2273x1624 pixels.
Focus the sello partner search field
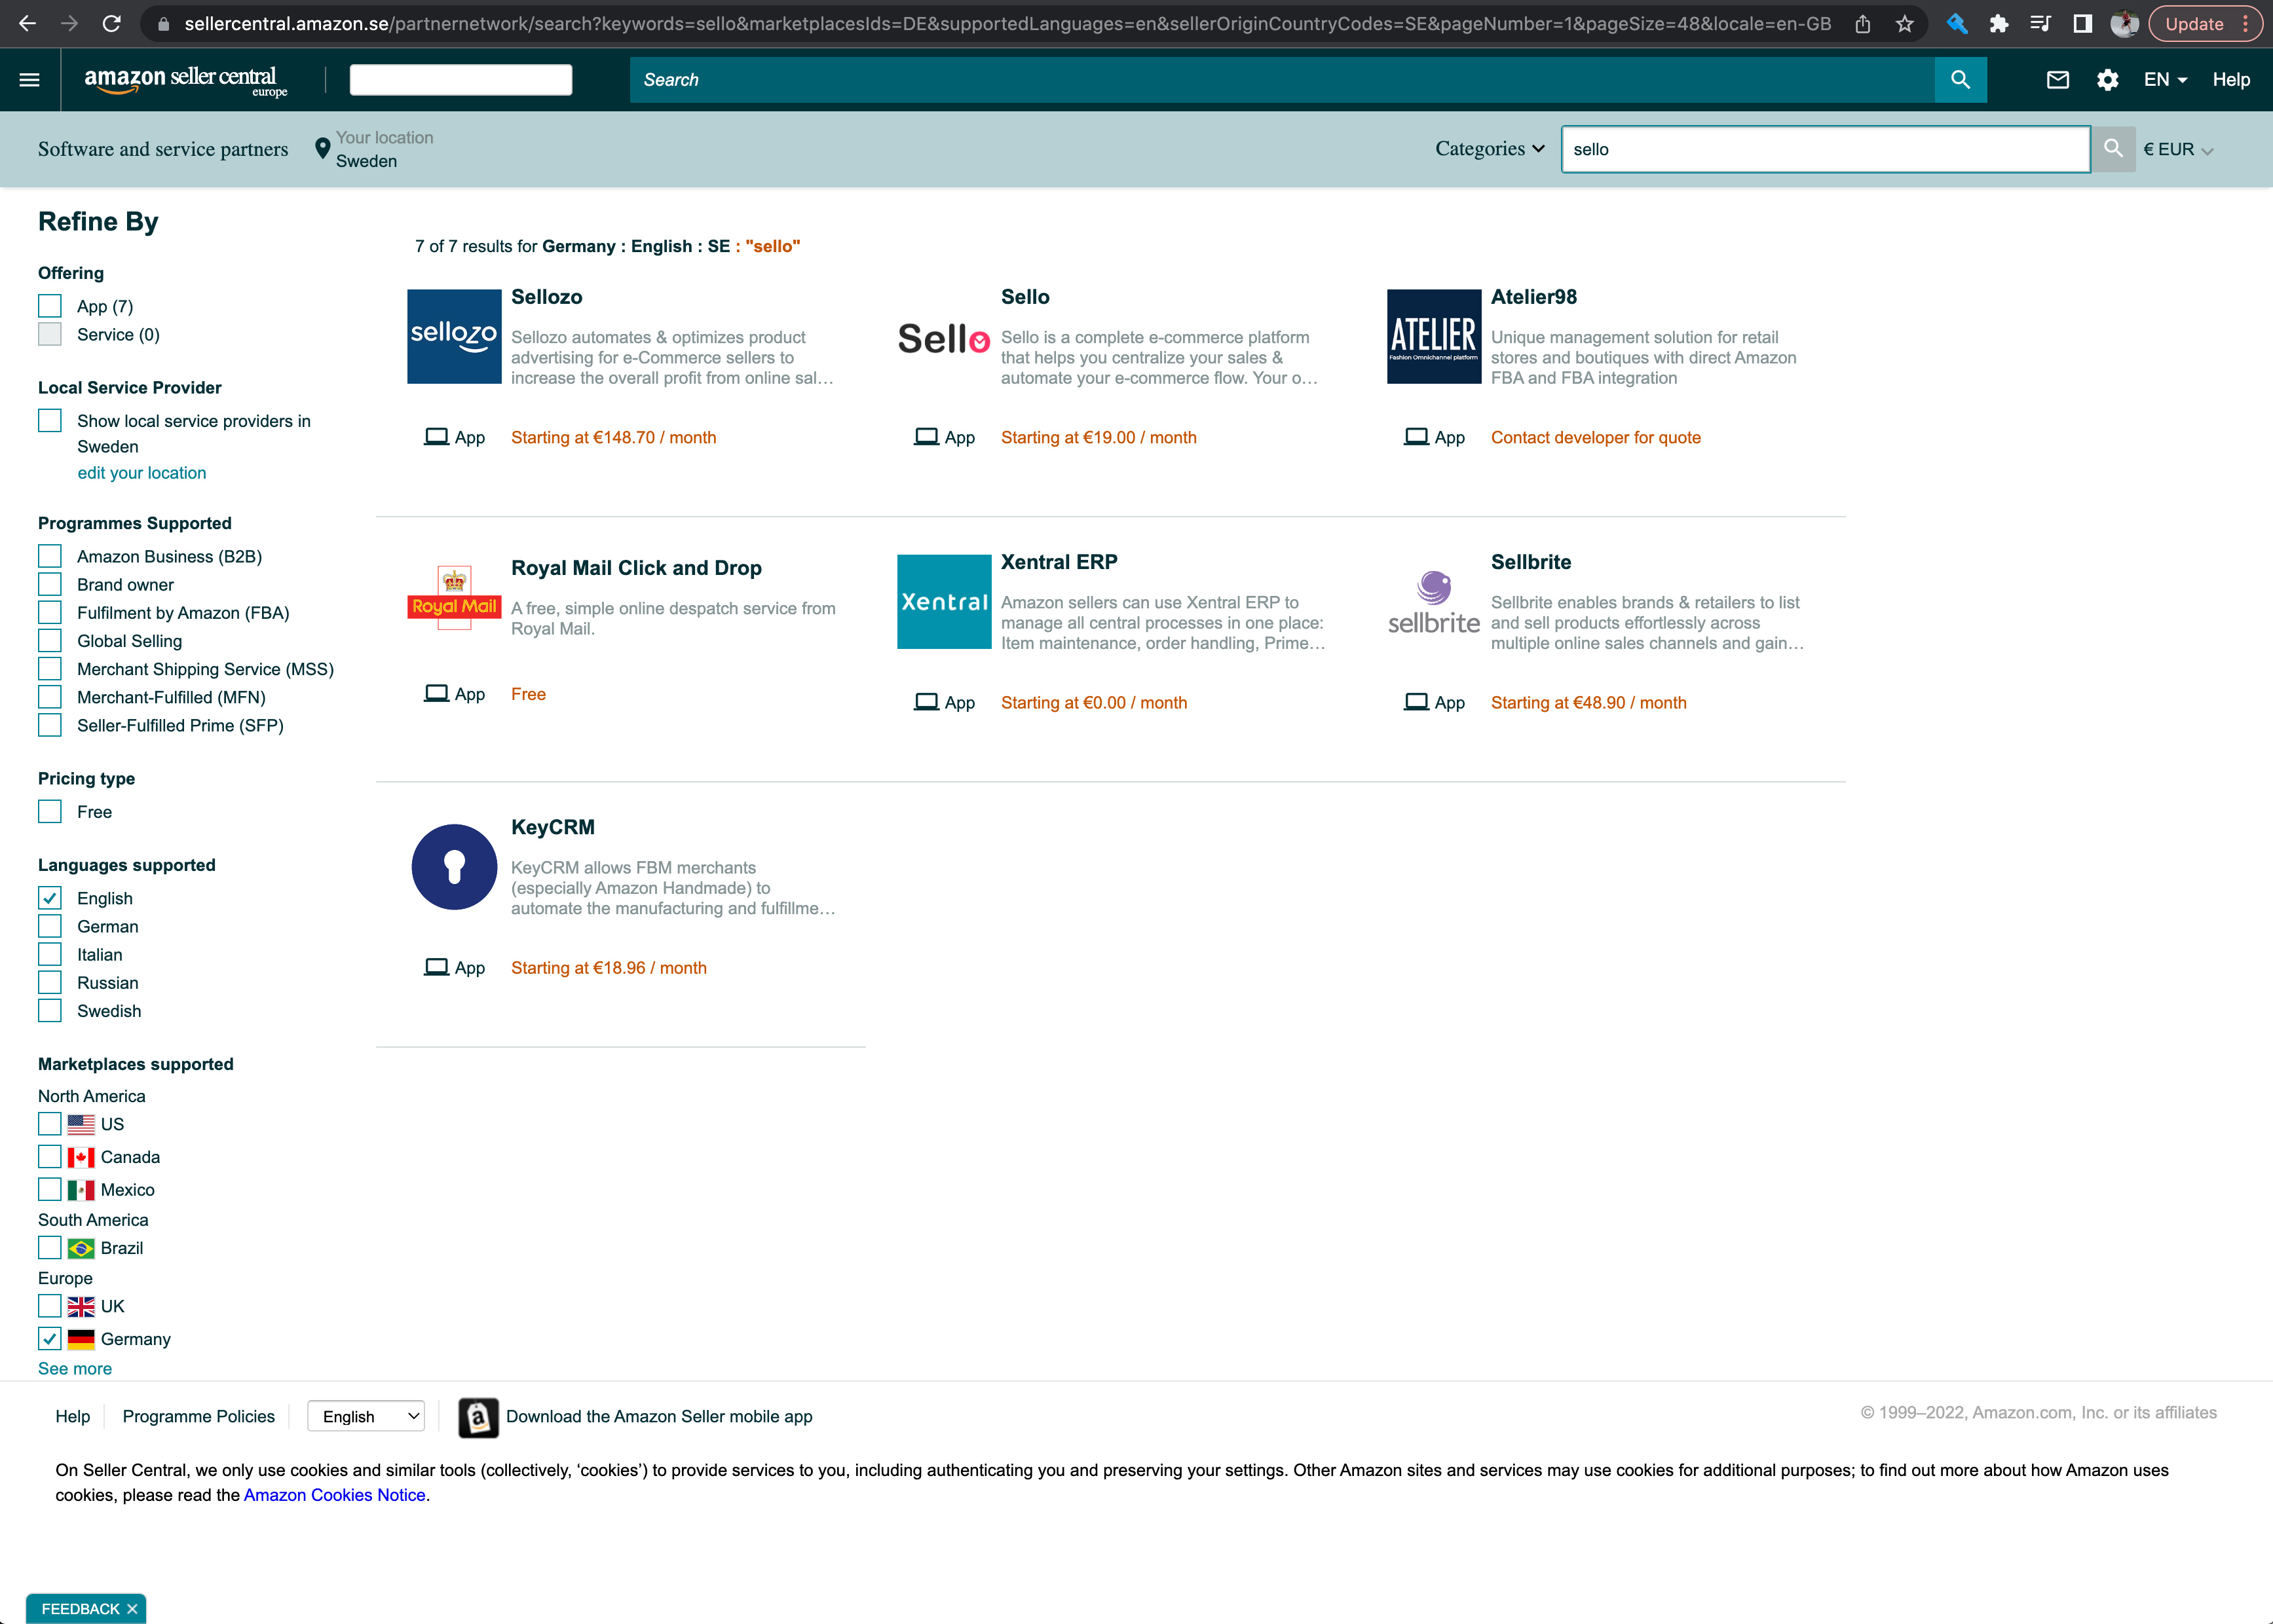click(1825, 149)
